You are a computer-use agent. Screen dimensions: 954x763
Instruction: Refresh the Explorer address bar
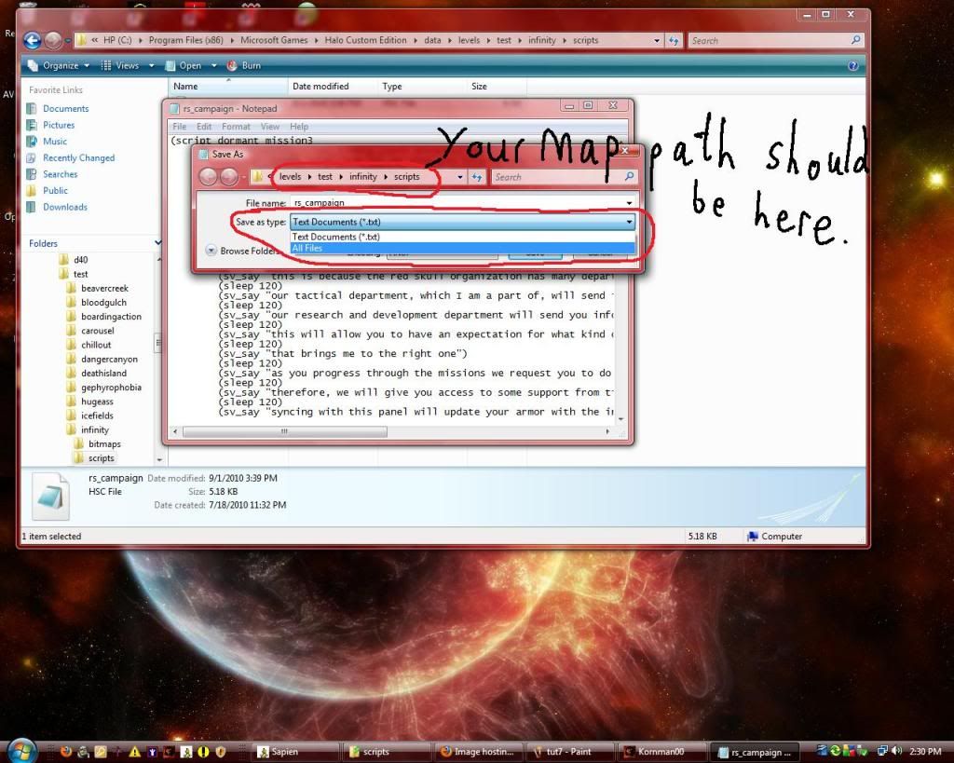(673, 41)
